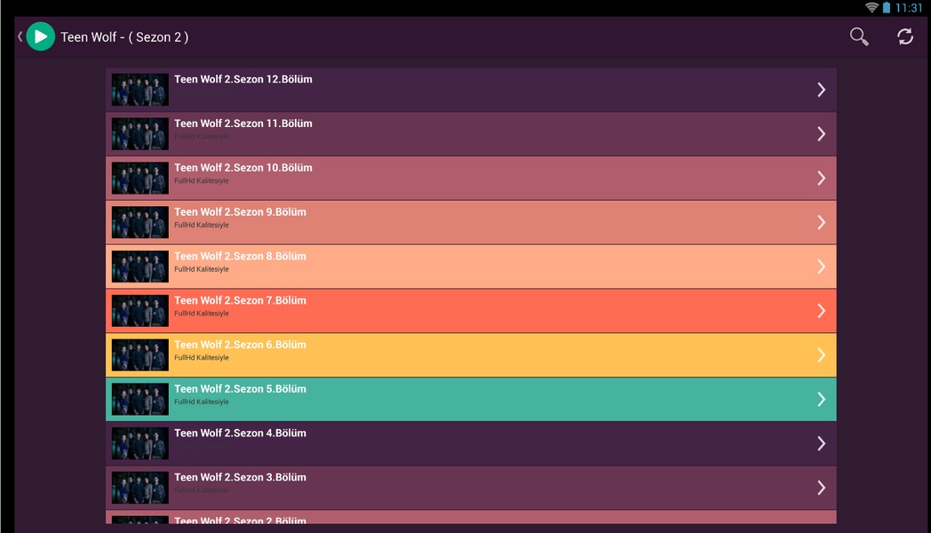Tap thumbnail of 2.Sezon 12.Bölüm
The width and height of the screenshot is (931, 533).
(x=140, y=90)
